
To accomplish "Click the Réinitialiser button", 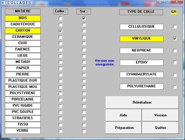I will (x=142, y=102).
